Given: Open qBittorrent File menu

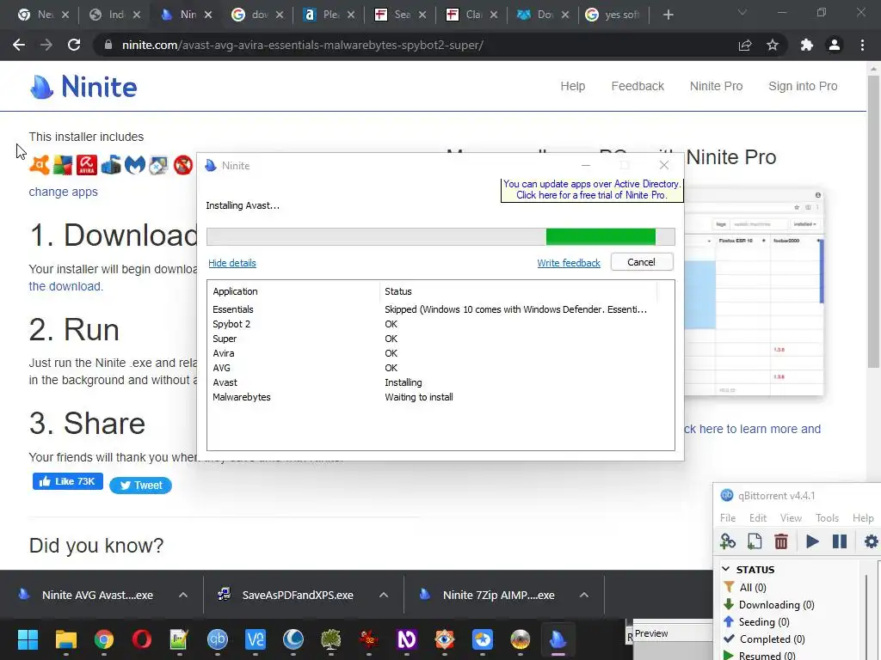Looking at the screenshot, I should [x=728, y=518].
